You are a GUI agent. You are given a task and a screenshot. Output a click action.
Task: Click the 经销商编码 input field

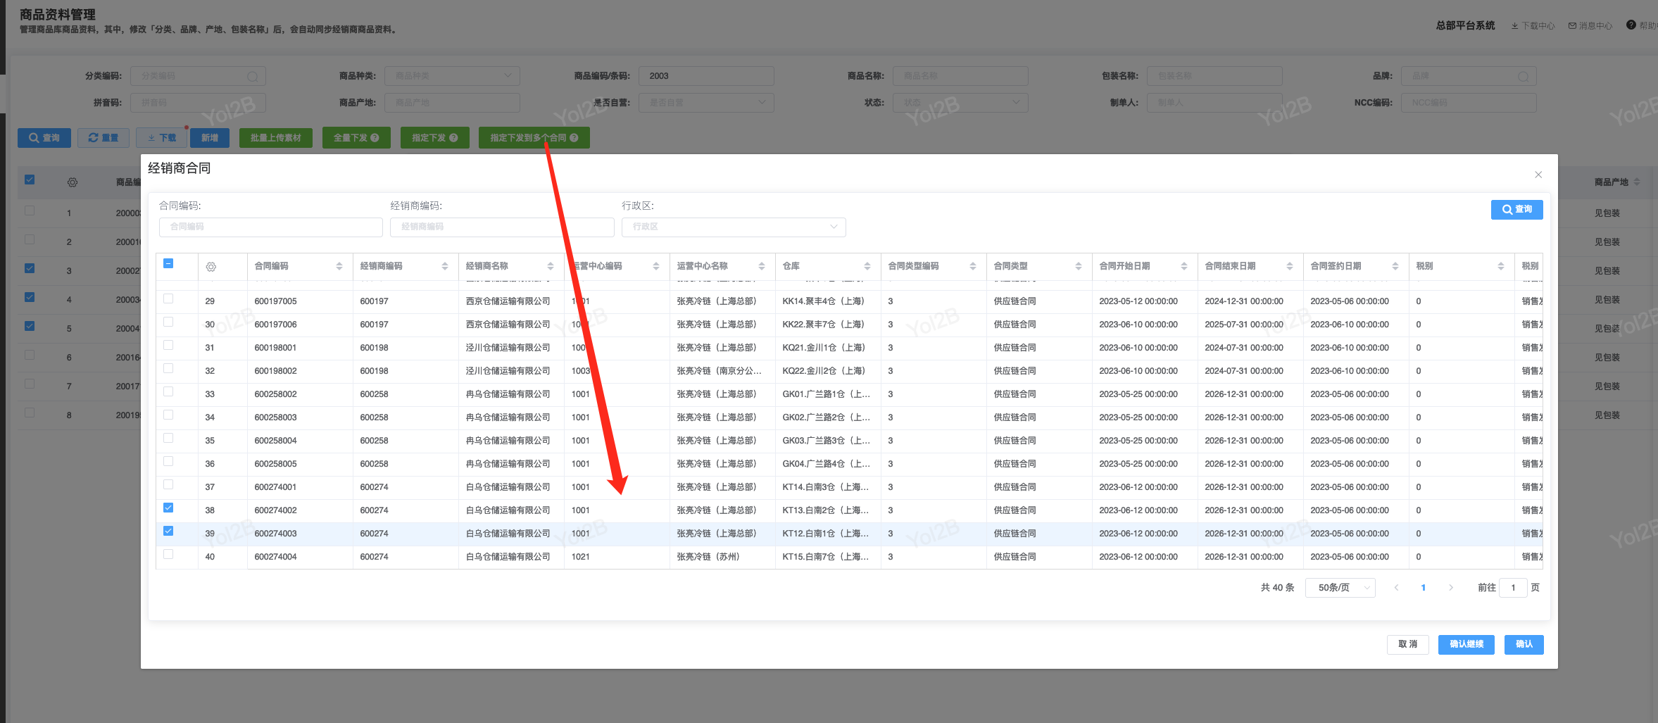[x=502, y=227]
